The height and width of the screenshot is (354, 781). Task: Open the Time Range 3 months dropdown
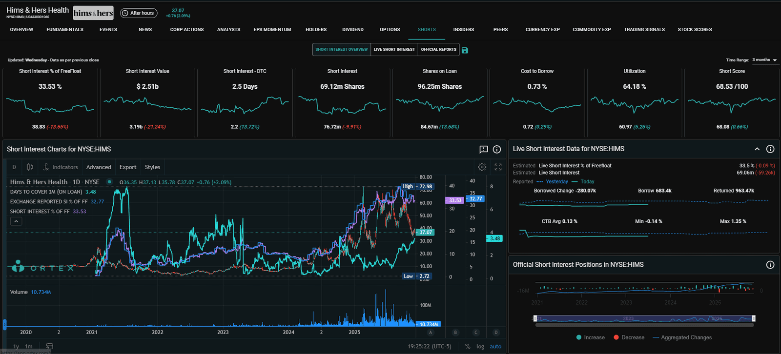tap(764, 60)
